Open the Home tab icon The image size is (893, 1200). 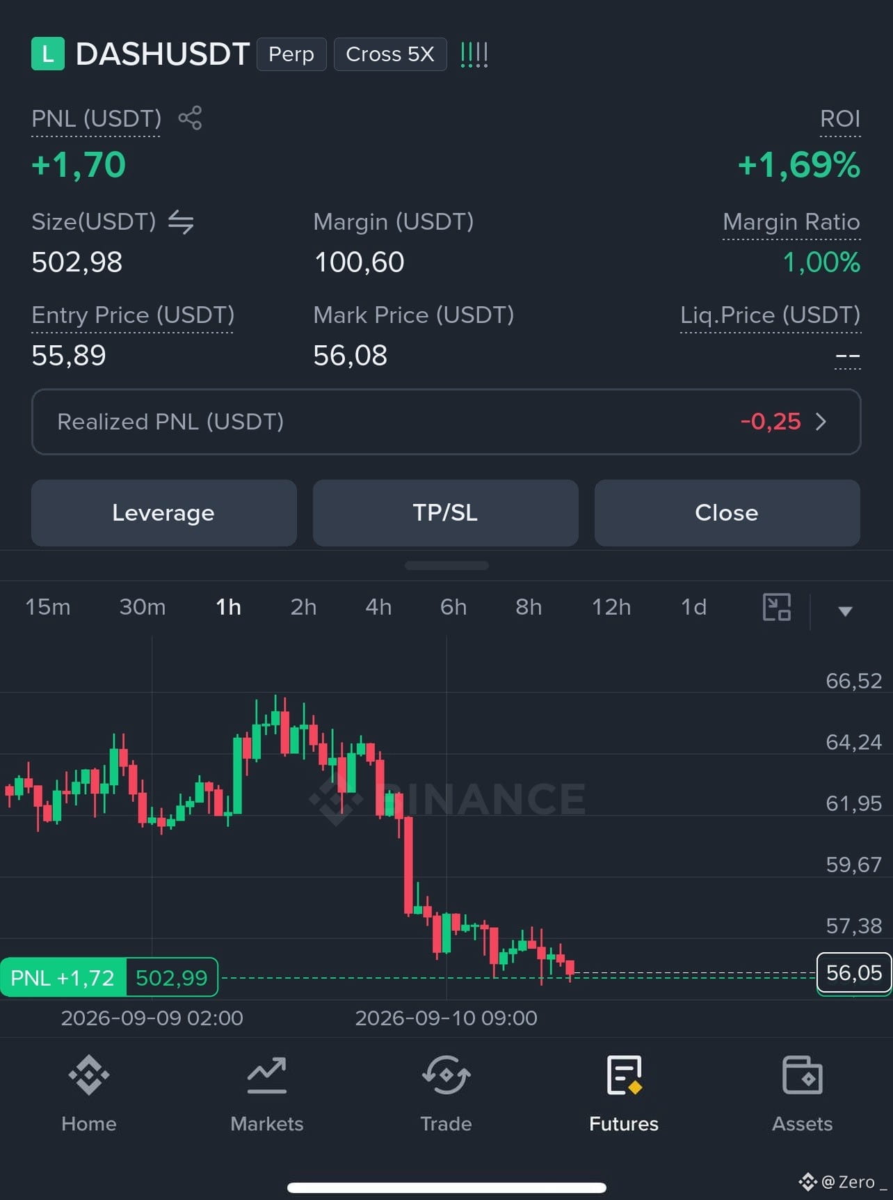[89, 1075]
